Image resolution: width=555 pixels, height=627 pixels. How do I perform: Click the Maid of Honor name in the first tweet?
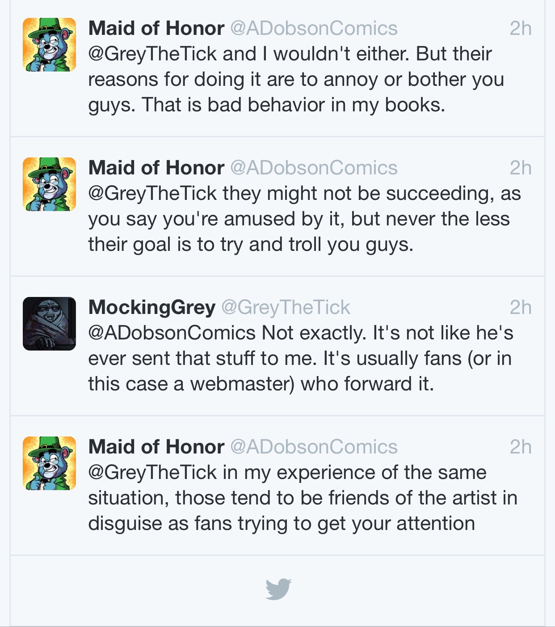156,29
